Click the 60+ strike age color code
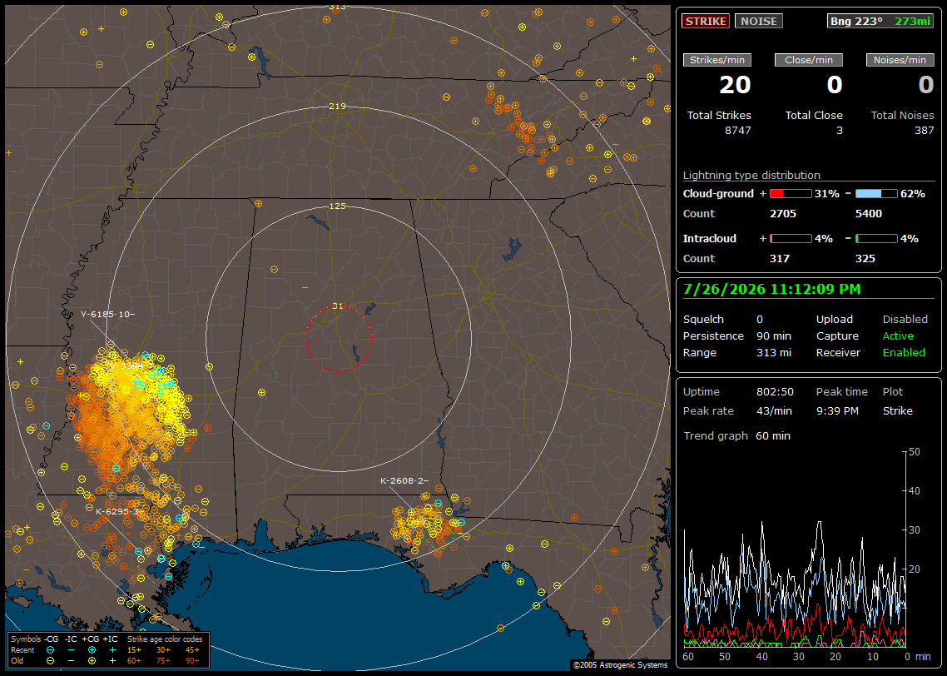 click(134, 661)
